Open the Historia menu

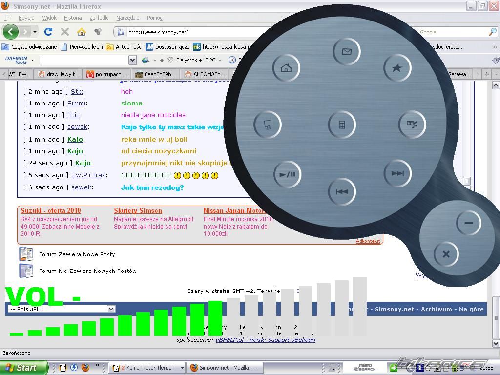coord(73,18)
